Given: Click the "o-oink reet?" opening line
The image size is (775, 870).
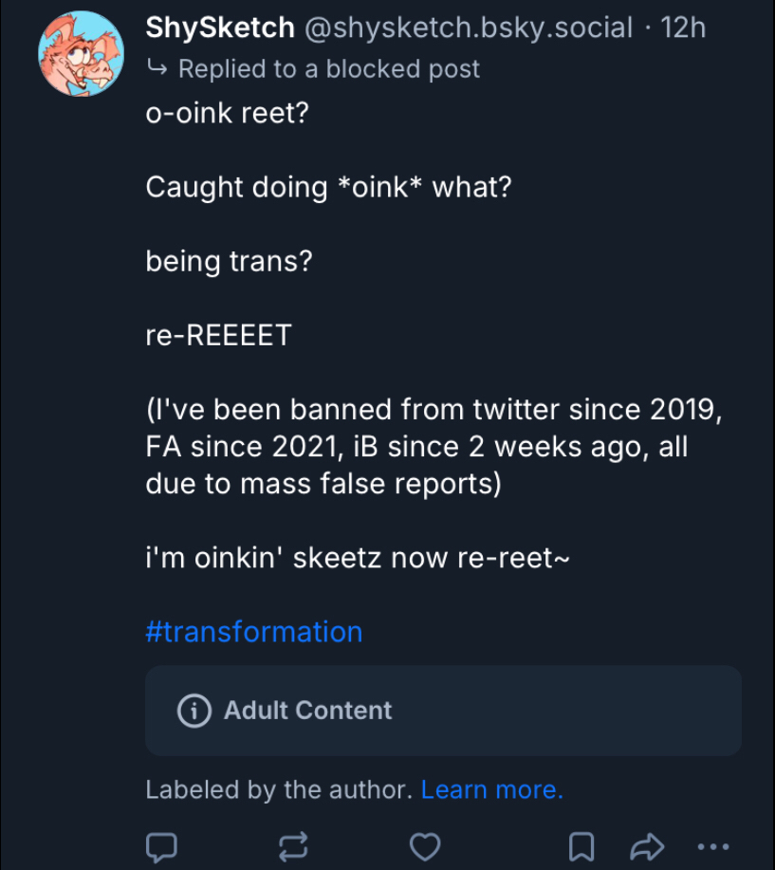Looking at the screenshot, I should [228, 112].
